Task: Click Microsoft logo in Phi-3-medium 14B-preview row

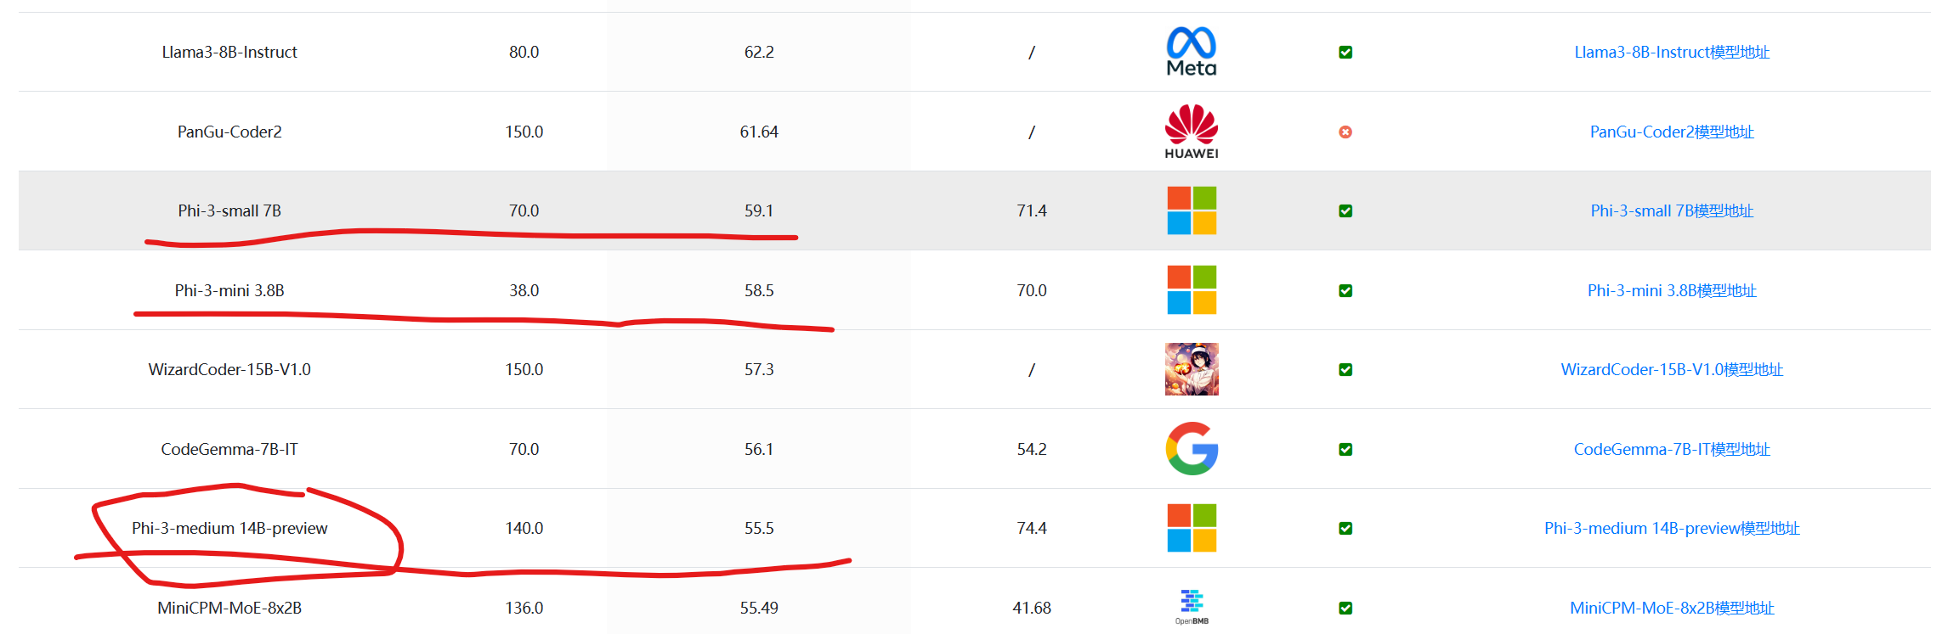Action: pos(1192,528)
